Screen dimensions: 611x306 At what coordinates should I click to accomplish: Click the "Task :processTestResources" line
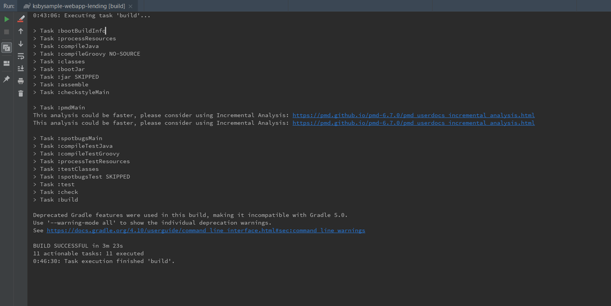(81, 161)
